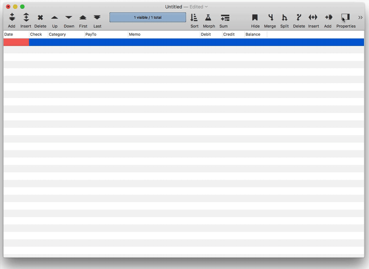This screenshot has width=369, height=269.
Task: Select the Date column header
Action: click(x=16, y=34)
